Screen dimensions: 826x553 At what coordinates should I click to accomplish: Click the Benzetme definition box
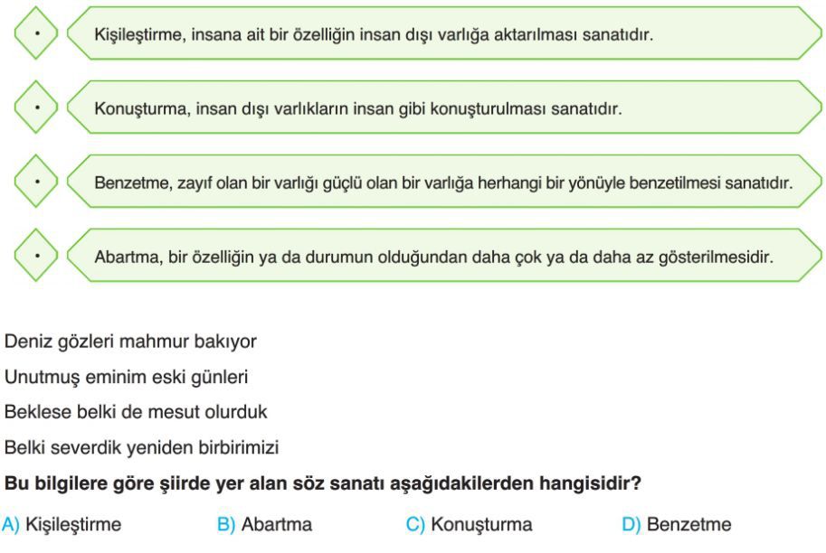444,182
